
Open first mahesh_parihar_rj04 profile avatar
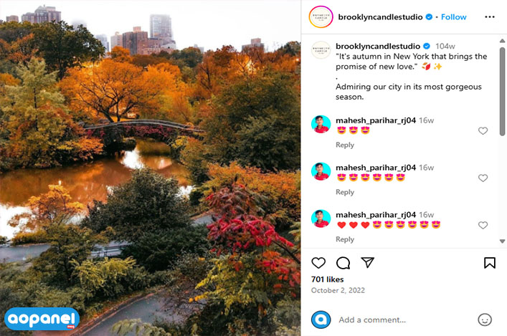(x=321, y=125)
